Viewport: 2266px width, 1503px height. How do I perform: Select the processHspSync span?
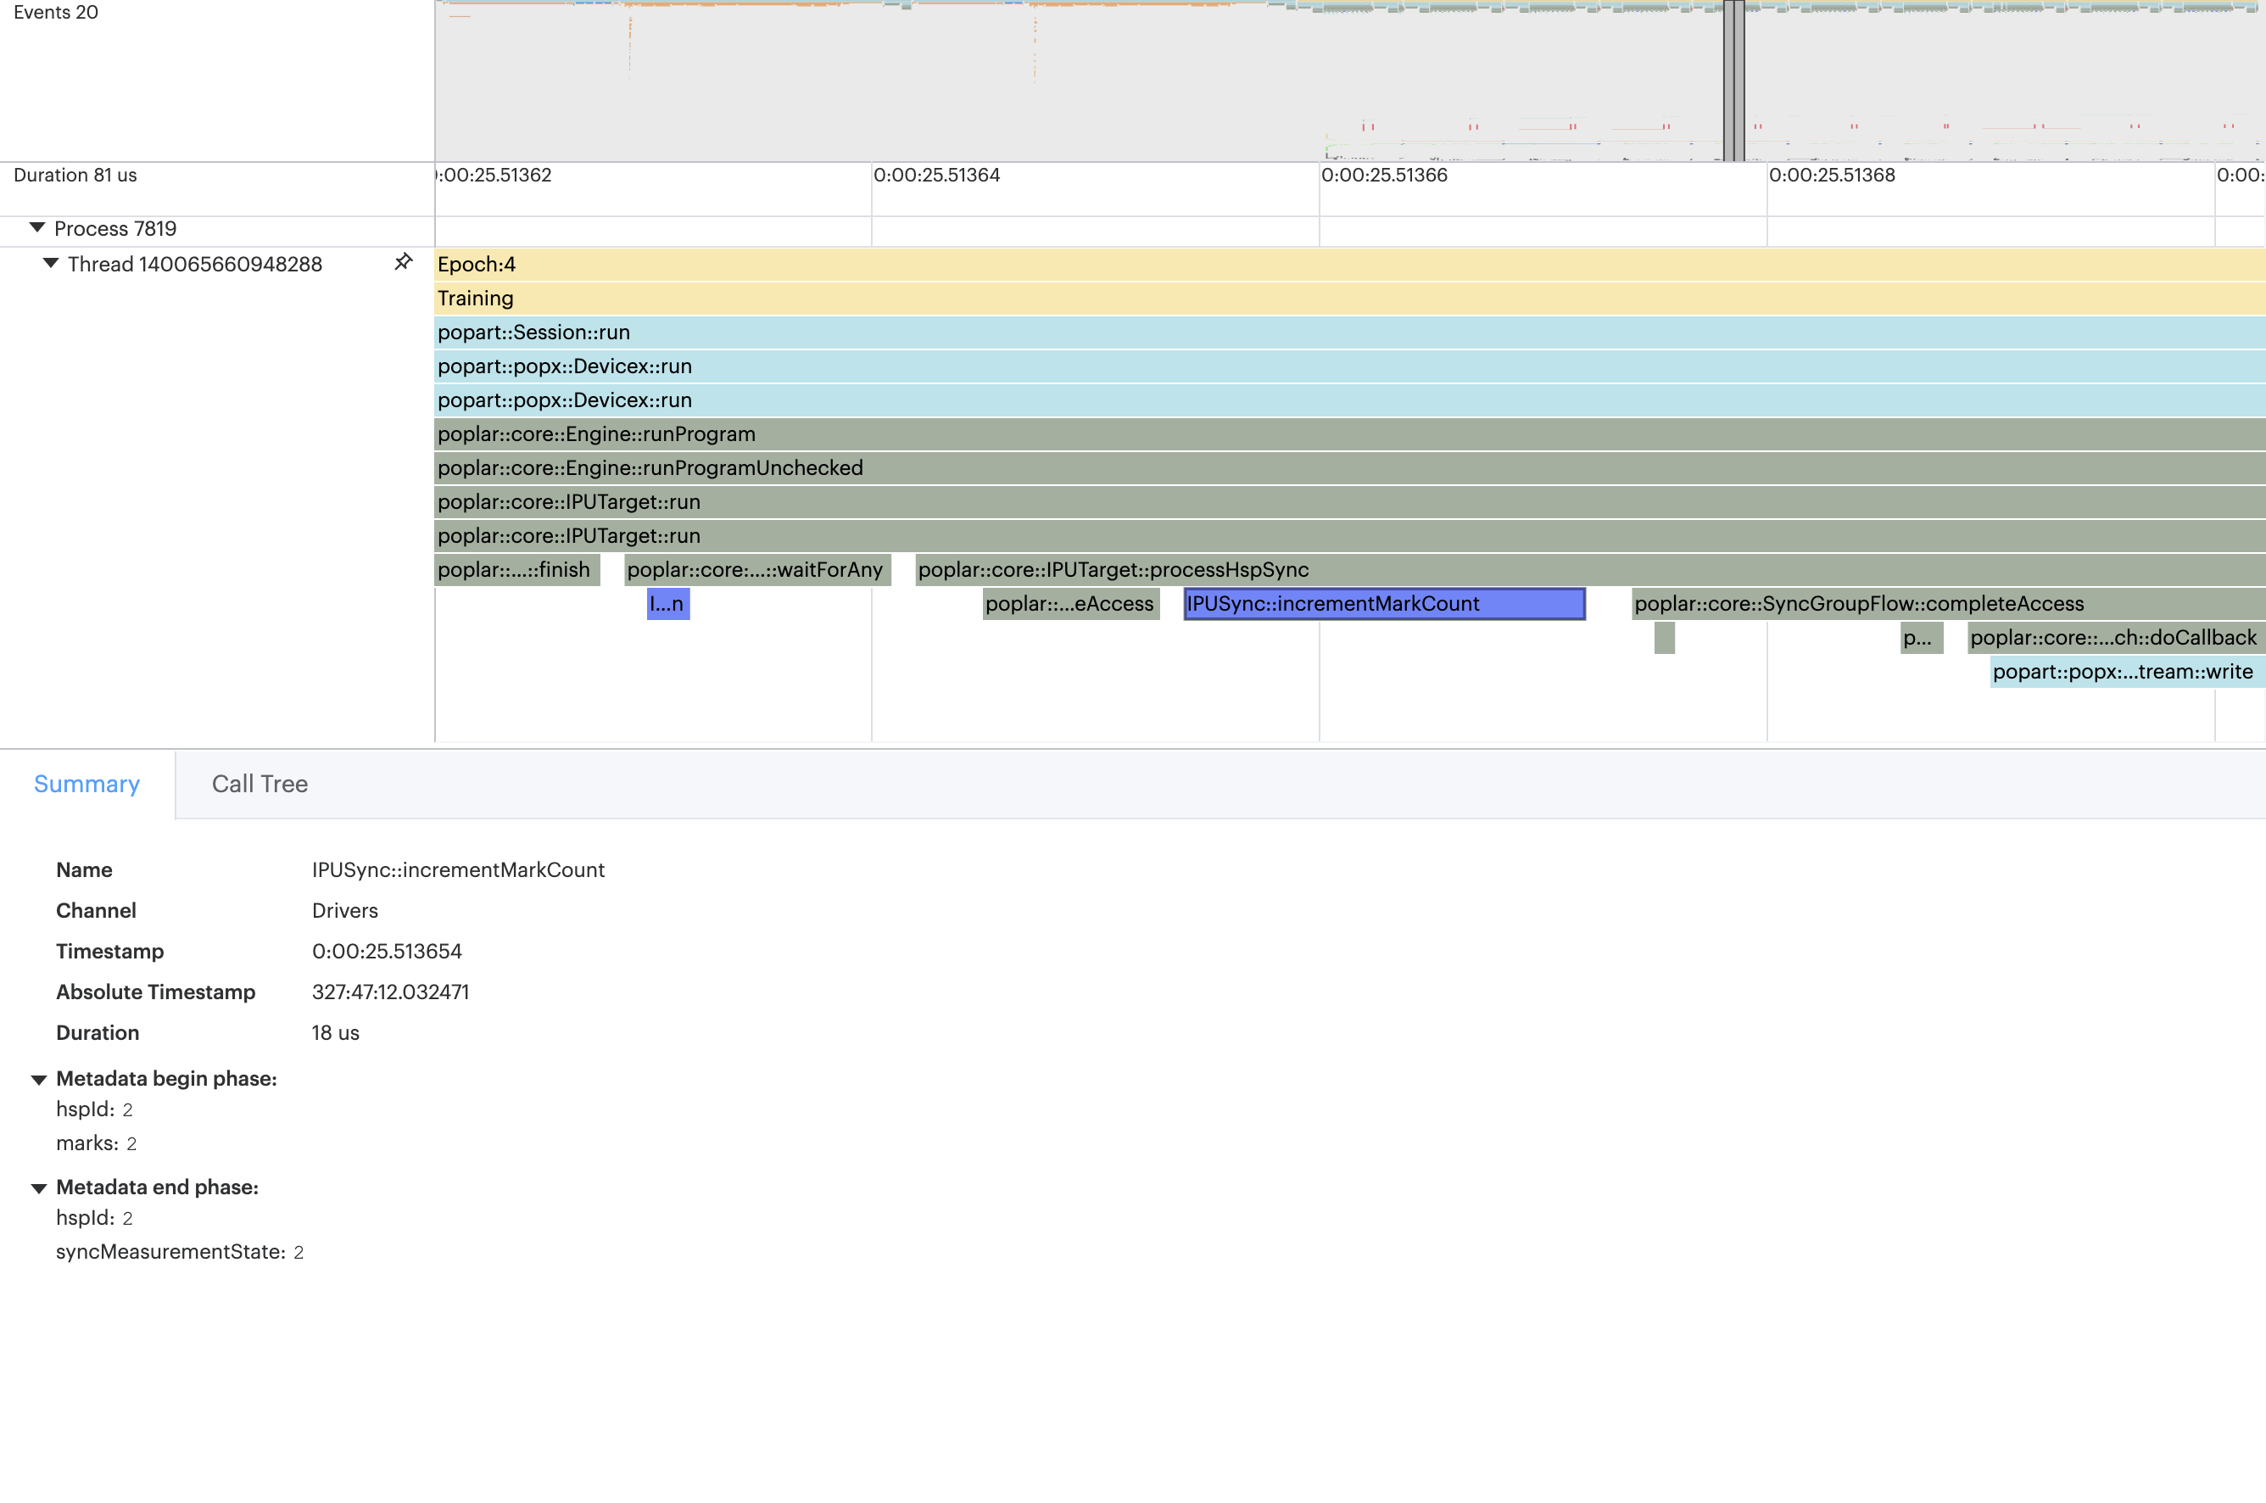click(1114, 569)
